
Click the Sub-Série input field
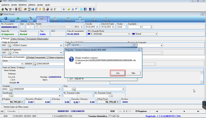pos(28,27)
